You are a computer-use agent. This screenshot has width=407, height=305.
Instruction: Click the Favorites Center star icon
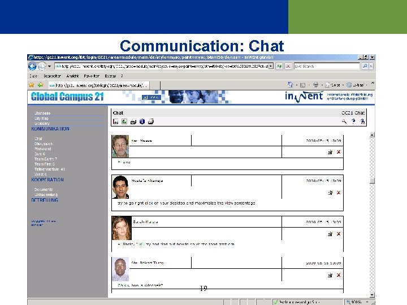(x=32, y=85)
